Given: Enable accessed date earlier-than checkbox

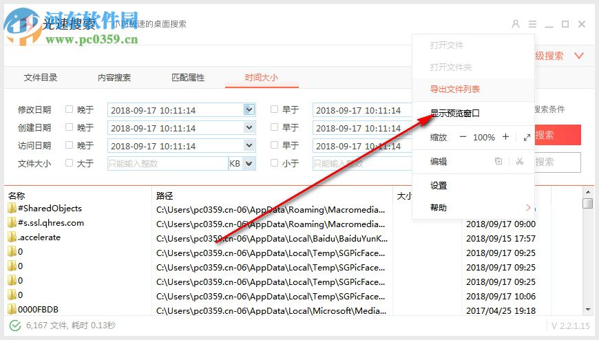Looking at the screenshot, I should click(274, 145).
